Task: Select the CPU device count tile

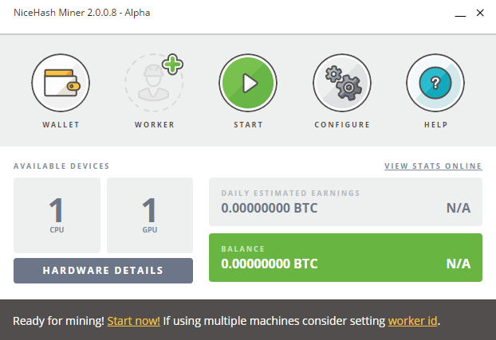Action: pos(57,215)
